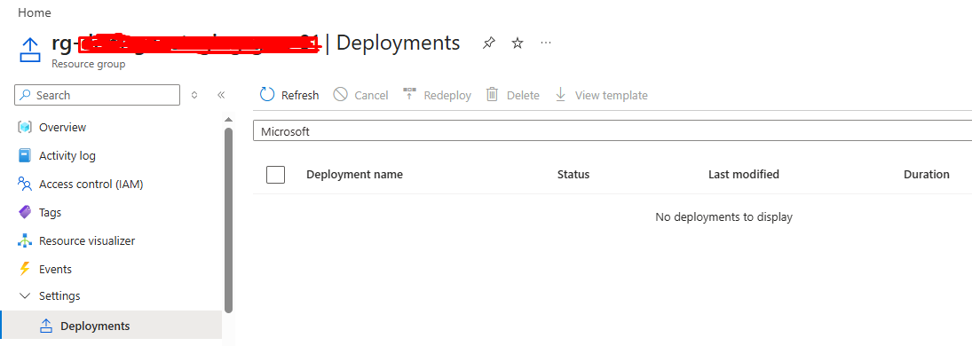This screenshot has width=972, height=346.
Task: Click the Cancel toolbar button
Action: point(360,95)
